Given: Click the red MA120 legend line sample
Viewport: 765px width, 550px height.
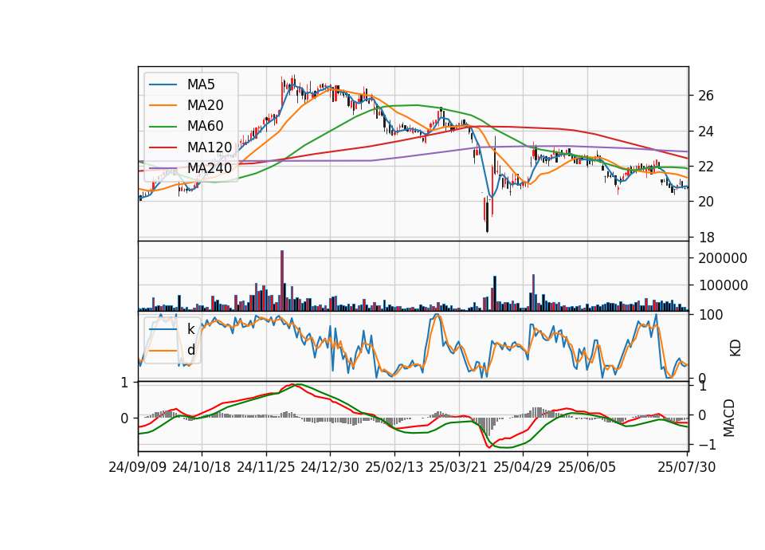Looking at the screenshot, I should 163,147.
